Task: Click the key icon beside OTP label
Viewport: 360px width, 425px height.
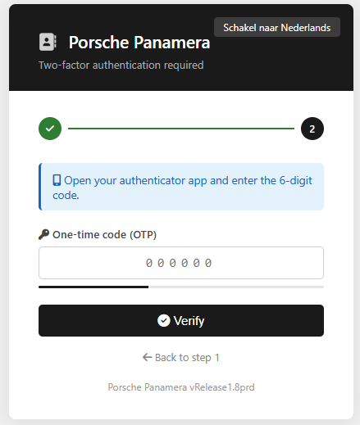Action: 43,234
